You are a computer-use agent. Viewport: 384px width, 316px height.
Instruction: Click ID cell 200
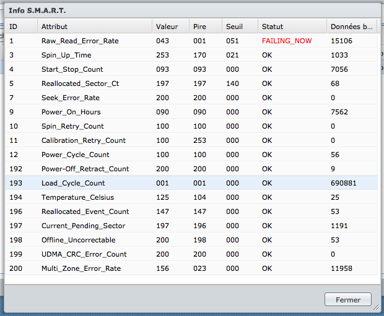point(15,268)
